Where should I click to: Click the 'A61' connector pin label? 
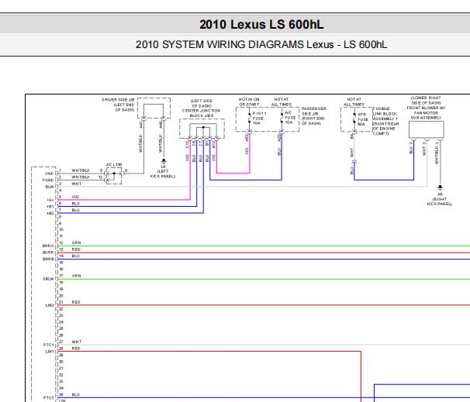(x=140, y=124)
